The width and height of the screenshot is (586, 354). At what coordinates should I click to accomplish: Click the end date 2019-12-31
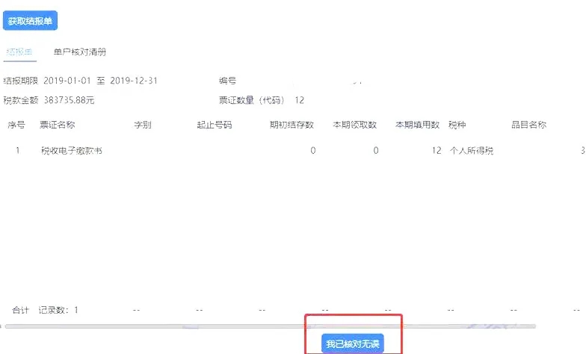tap(133, 81)
